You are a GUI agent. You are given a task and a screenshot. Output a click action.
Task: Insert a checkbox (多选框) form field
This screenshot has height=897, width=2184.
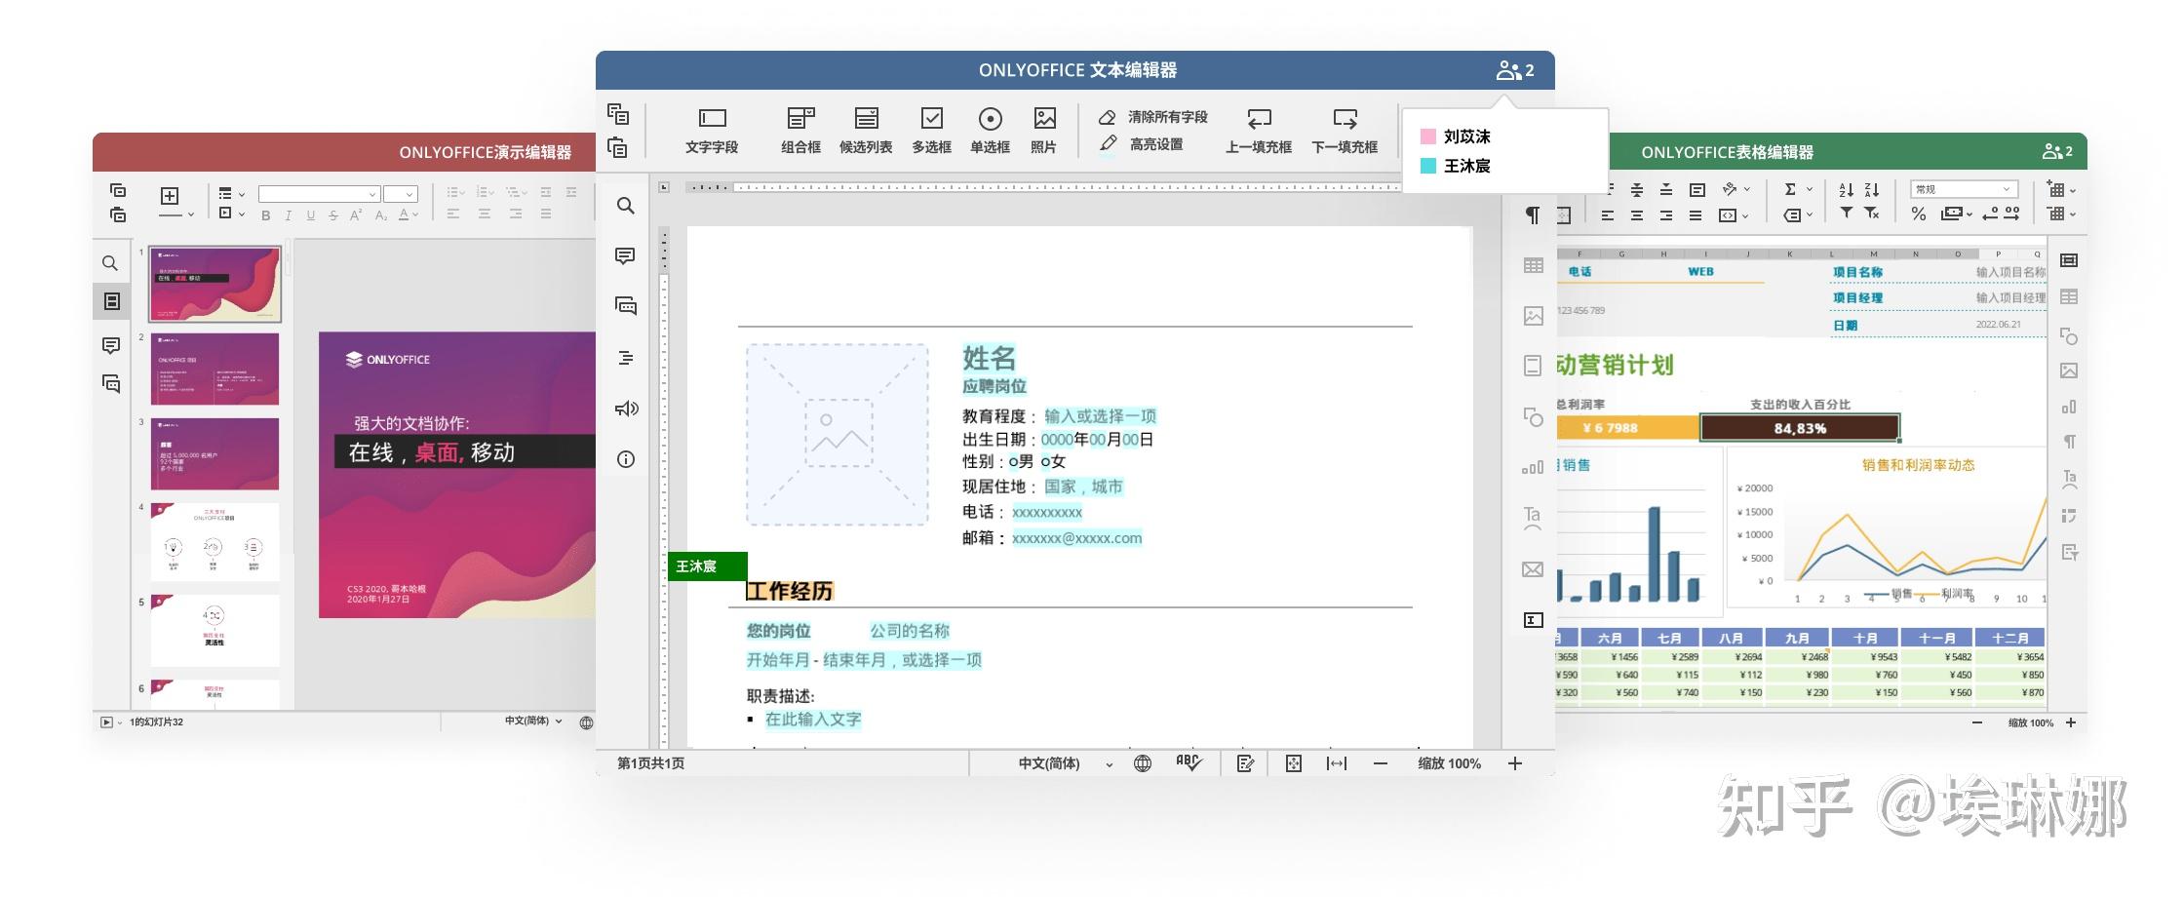(931, 131)
